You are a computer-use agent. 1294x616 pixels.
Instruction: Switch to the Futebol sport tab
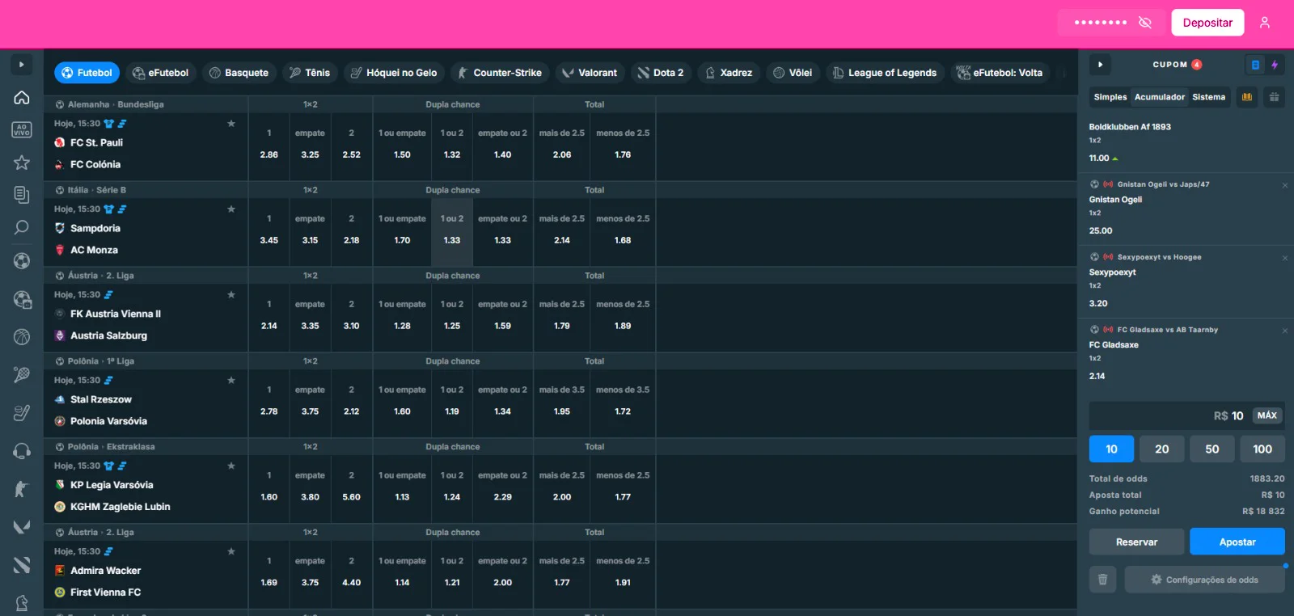point(87,73)
